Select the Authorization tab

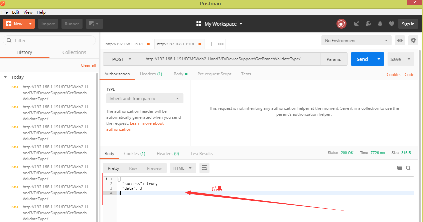(x=117, y=74)
